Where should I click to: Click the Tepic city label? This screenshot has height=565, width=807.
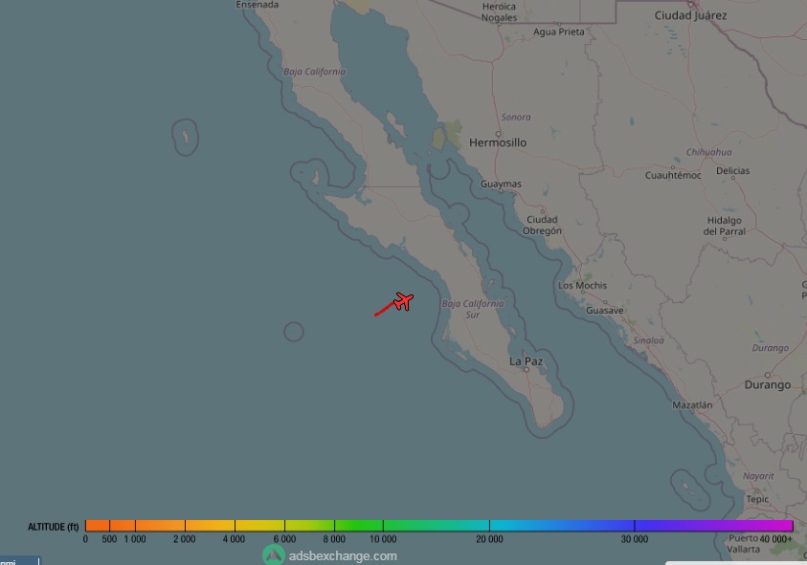pos(757,499)
